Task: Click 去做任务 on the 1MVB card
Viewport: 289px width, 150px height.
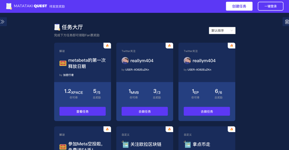Action: [145, 111]
